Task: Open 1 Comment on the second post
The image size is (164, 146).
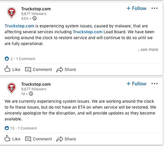Action: click(27, 128)
